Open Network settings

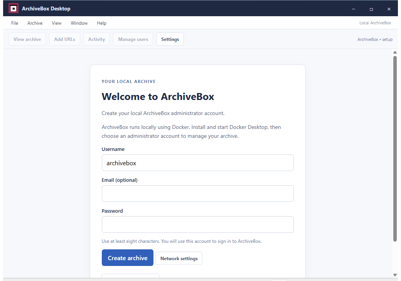(x=179, y=259)
